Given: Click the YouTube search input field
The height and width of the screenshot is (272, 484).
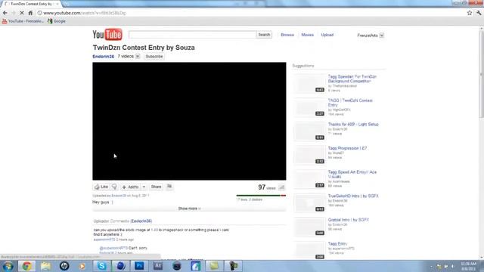Looking at the screenshot, I should click(193, 35).
